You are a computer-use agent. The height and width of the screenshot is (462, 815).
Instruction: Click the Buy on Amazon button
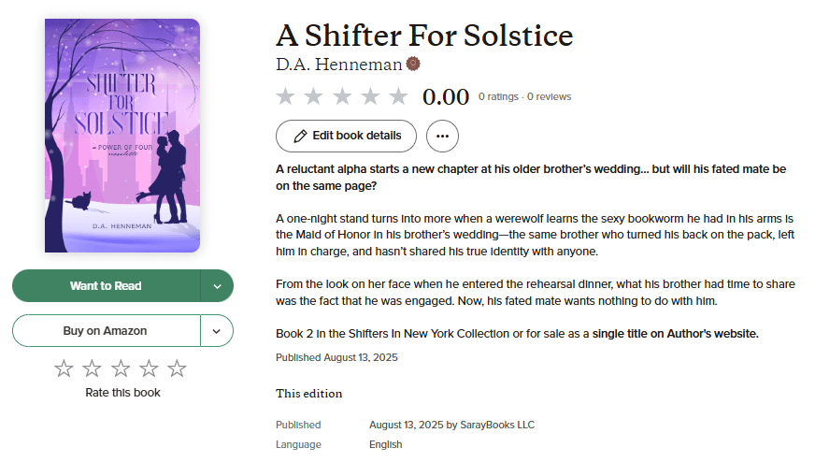[105, 331]
